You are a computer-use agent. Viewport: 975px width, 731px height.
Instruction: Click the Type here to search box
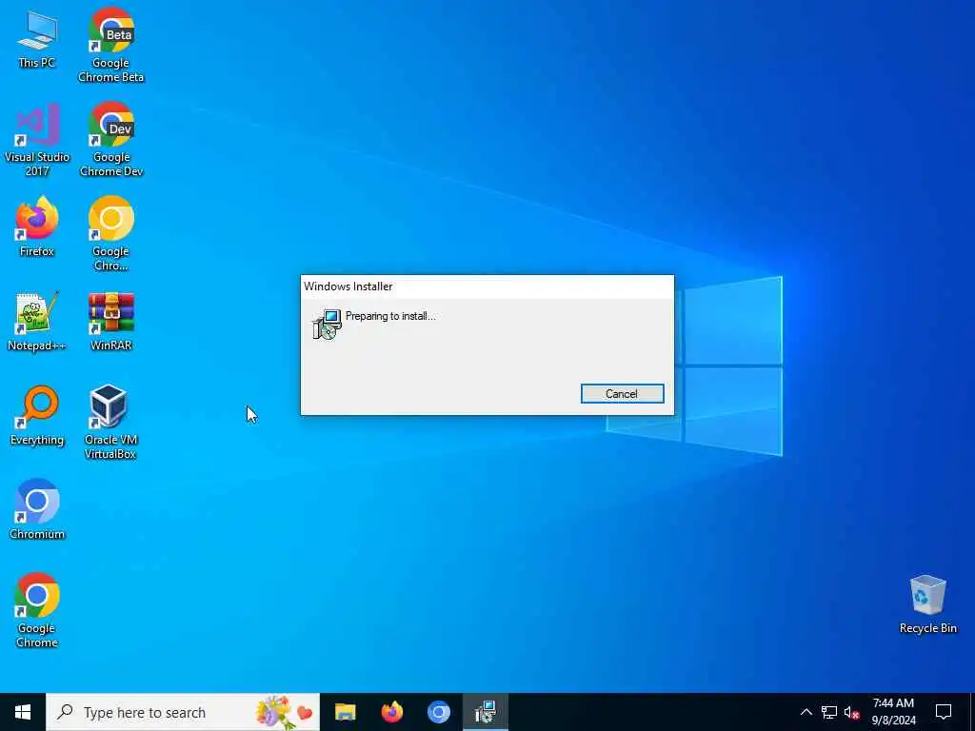coord(183,712)
